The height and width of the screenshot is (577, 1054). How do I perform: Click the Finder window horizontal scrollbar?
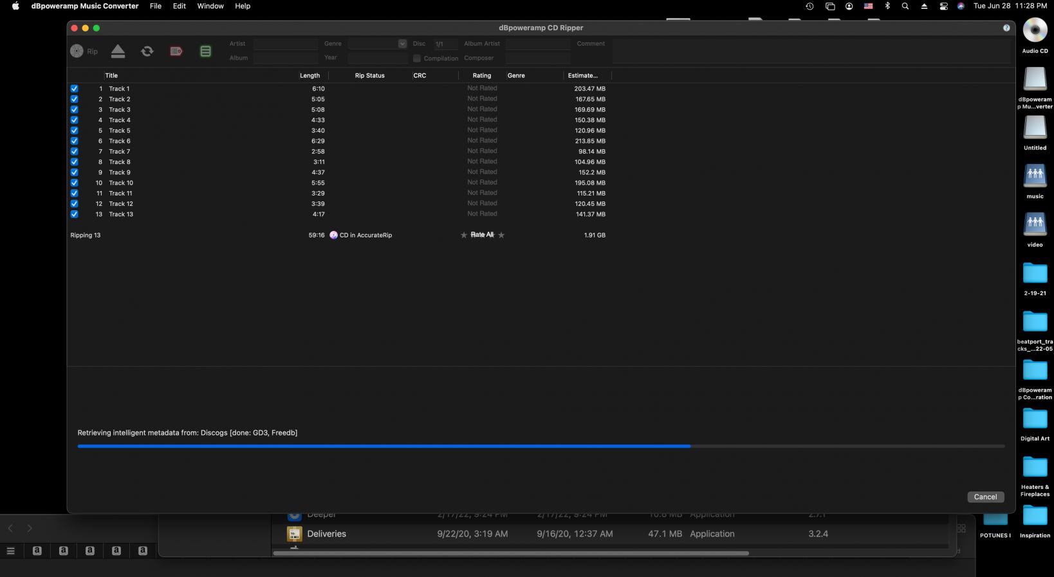(x=511, y=553)
